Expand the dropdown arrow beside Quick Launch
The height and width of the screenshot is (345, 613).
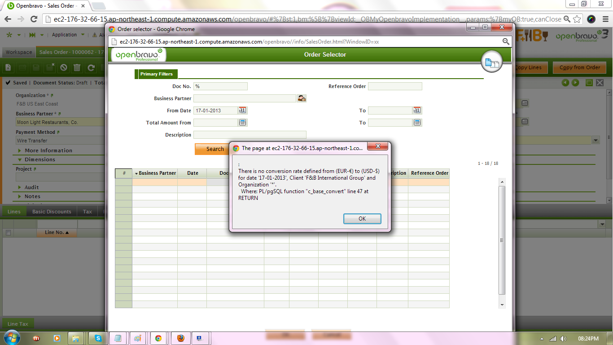coord(42,35)
